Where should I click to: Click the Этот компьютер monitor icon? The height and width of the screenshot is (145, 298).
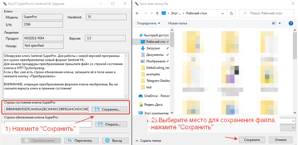(141, 113)
